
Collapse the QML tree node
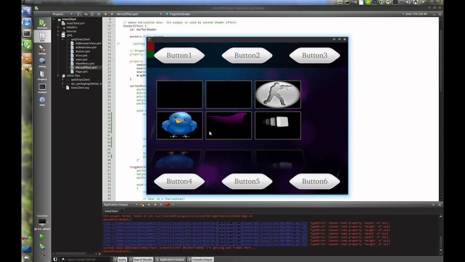coord(58,35)
